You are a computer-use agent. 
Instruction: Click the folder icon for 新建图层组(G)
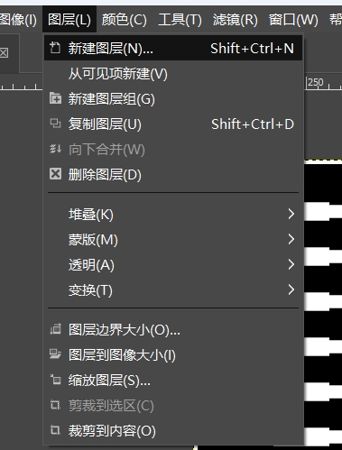point(55,98)
